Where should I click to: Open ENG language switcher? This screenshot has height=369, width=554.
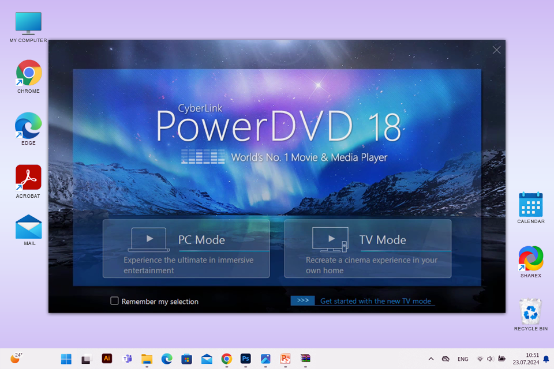pyautogui.click(x=463, y=359)
